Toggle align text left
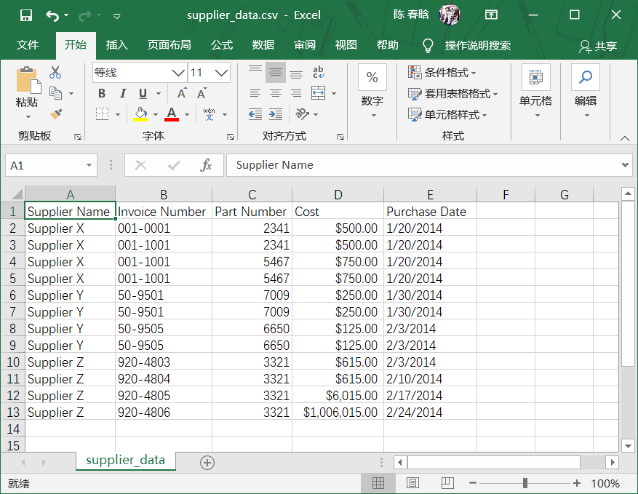638x494 pixels. pyautogui.click(x=255, y=93)
